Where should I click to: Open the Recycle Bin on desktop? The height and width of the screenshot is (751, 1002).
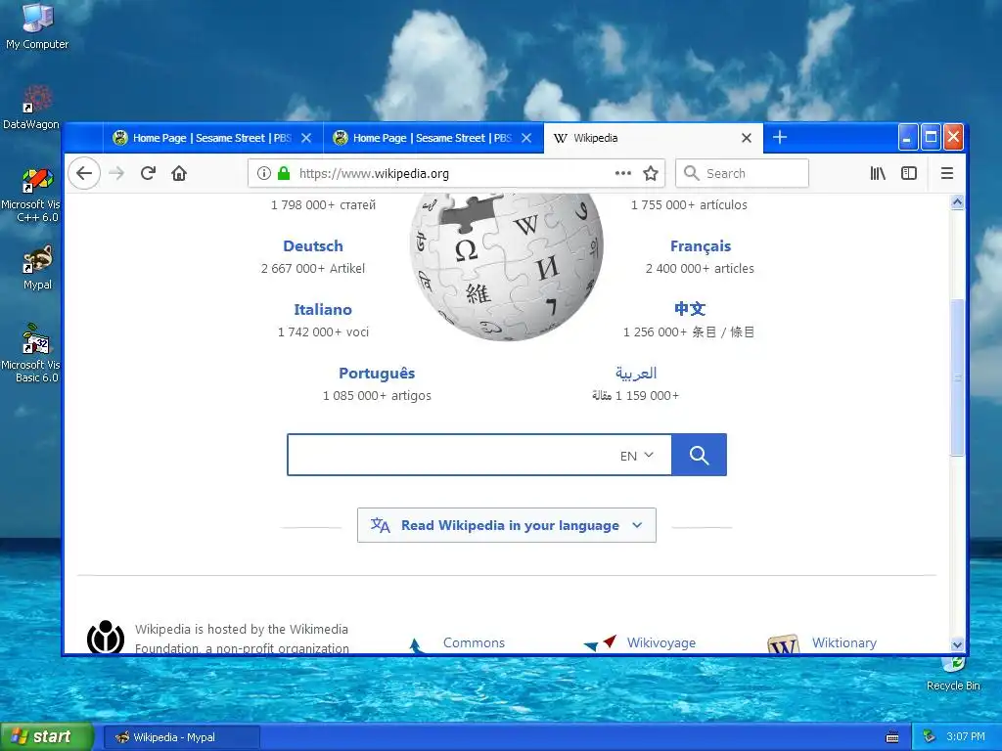click(953, 674)
